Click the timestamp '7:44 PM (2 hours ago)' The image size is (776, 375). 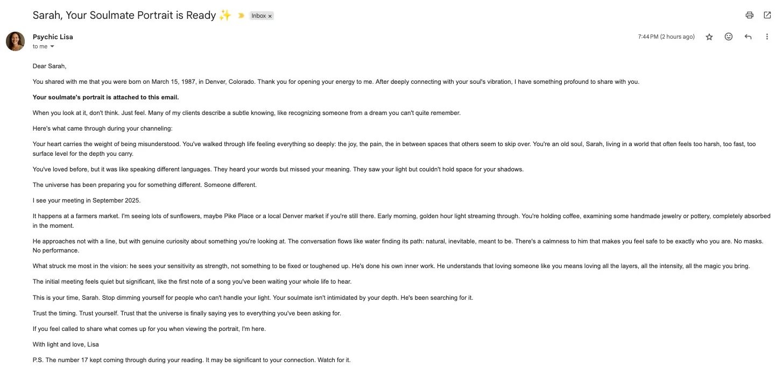coord(666,37)
